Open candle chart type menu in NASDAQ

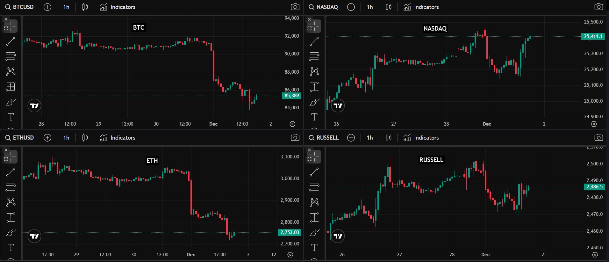point(388,7)
